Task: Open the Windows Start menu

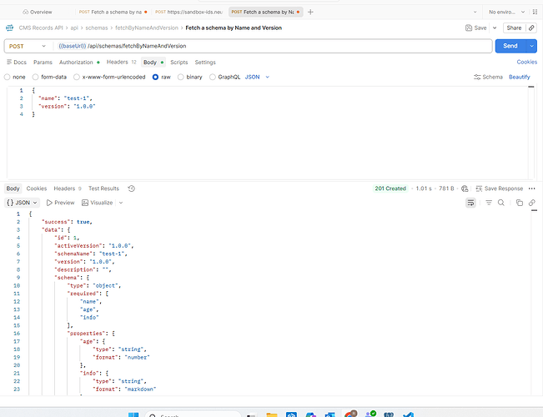Action: click(x=133, y=414)
